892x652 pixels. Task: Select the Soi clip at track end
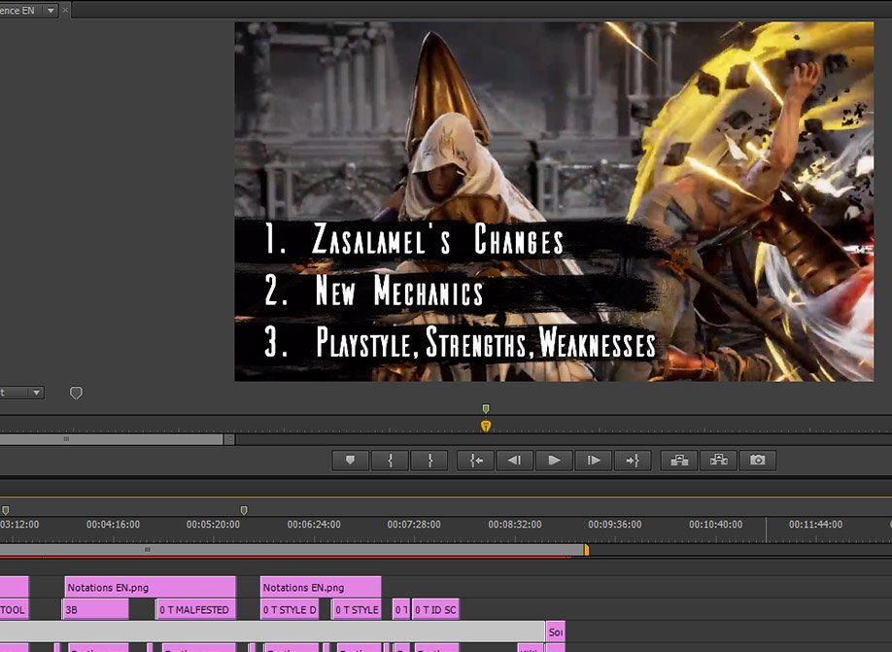pyautogui.click(x=555, y=632)
